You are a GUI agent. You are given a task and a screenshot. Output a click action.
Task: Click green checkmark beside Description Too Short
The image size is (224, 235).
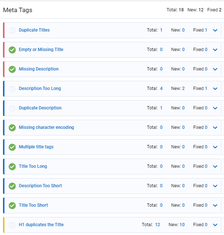click(12, 186)
